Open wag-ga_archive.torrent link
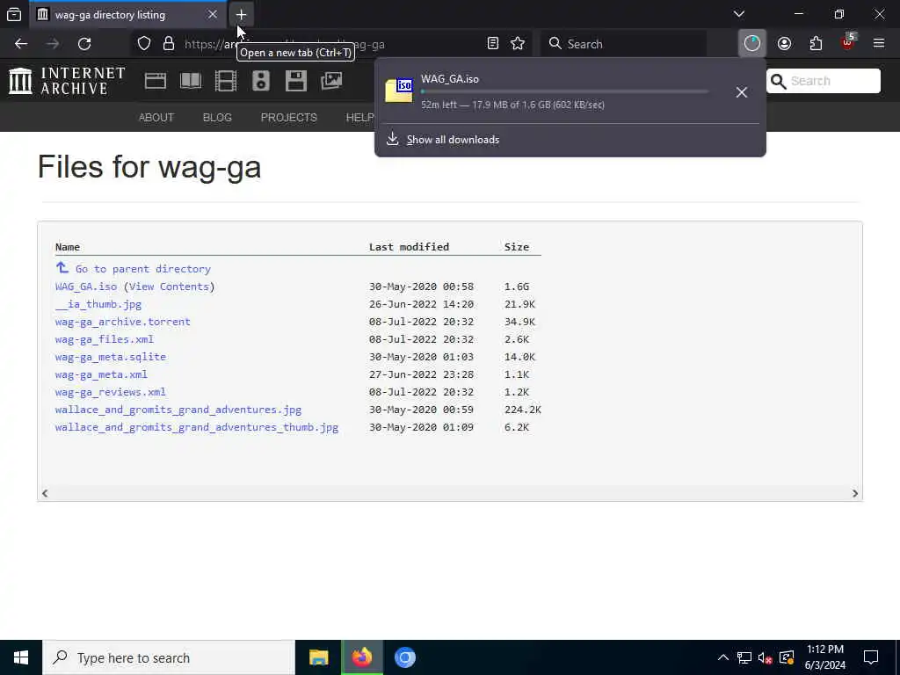The height and width of the screenshot is (675, 900). pos(122,322)
